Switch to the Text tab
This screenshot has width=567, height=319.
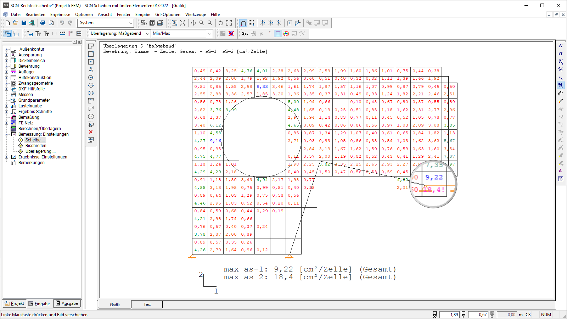click(147, 304)
